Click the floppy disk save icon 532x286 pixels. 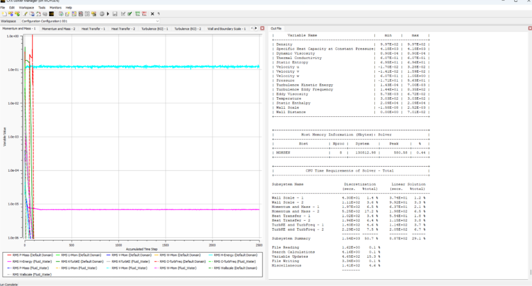click(x=115, y=14)
